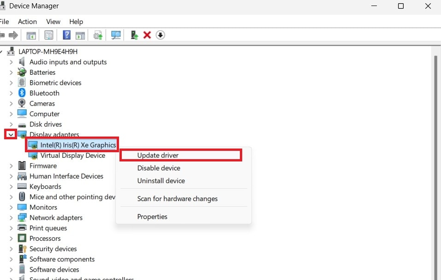Click the Cameras webcam icon

(x=22, y=103)
